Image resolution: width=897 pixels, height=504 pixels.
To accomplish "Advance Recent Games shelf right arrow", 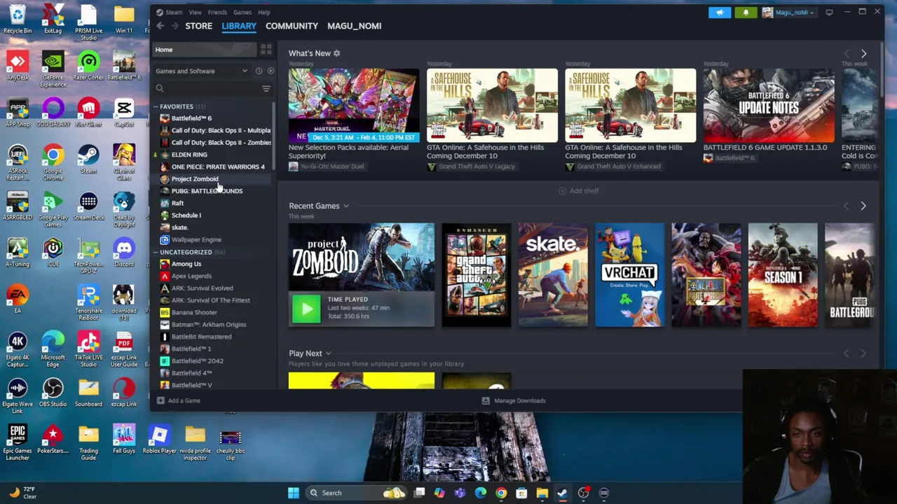I will [863, 206].
